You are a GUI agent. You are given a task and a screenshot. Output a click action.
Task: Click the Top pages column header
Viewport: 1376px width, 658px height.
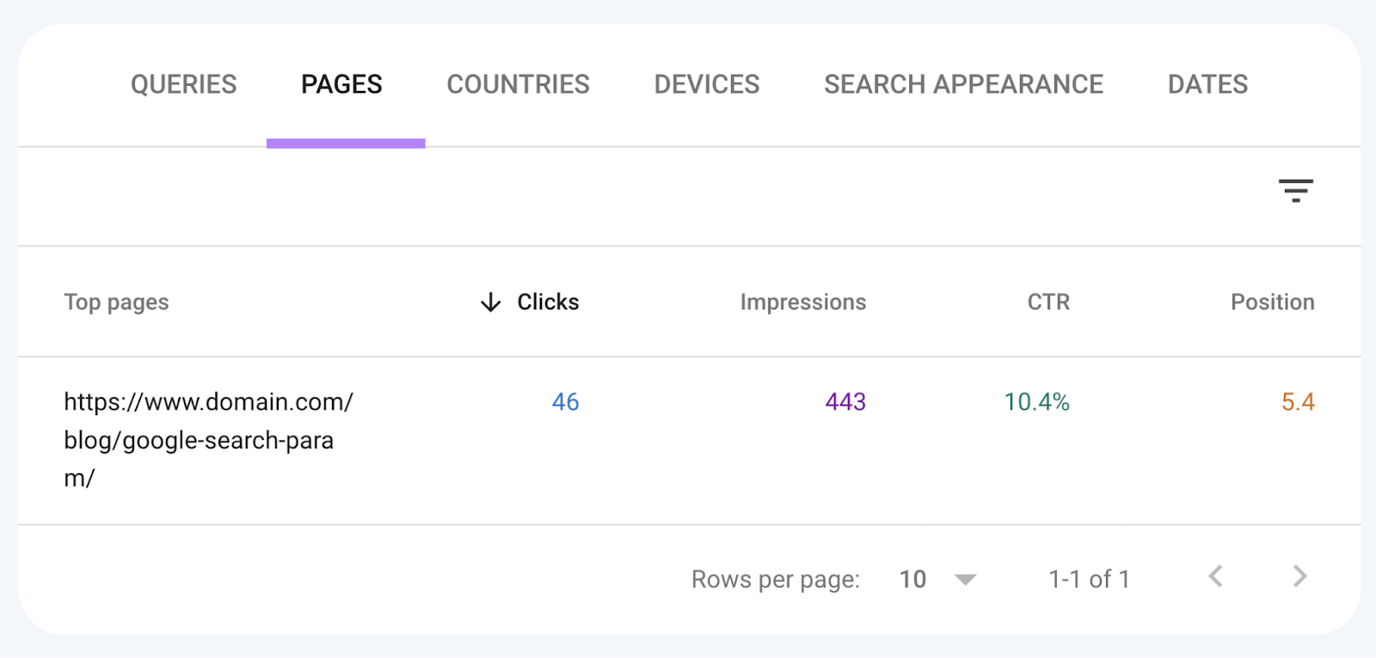click(116, 302)
